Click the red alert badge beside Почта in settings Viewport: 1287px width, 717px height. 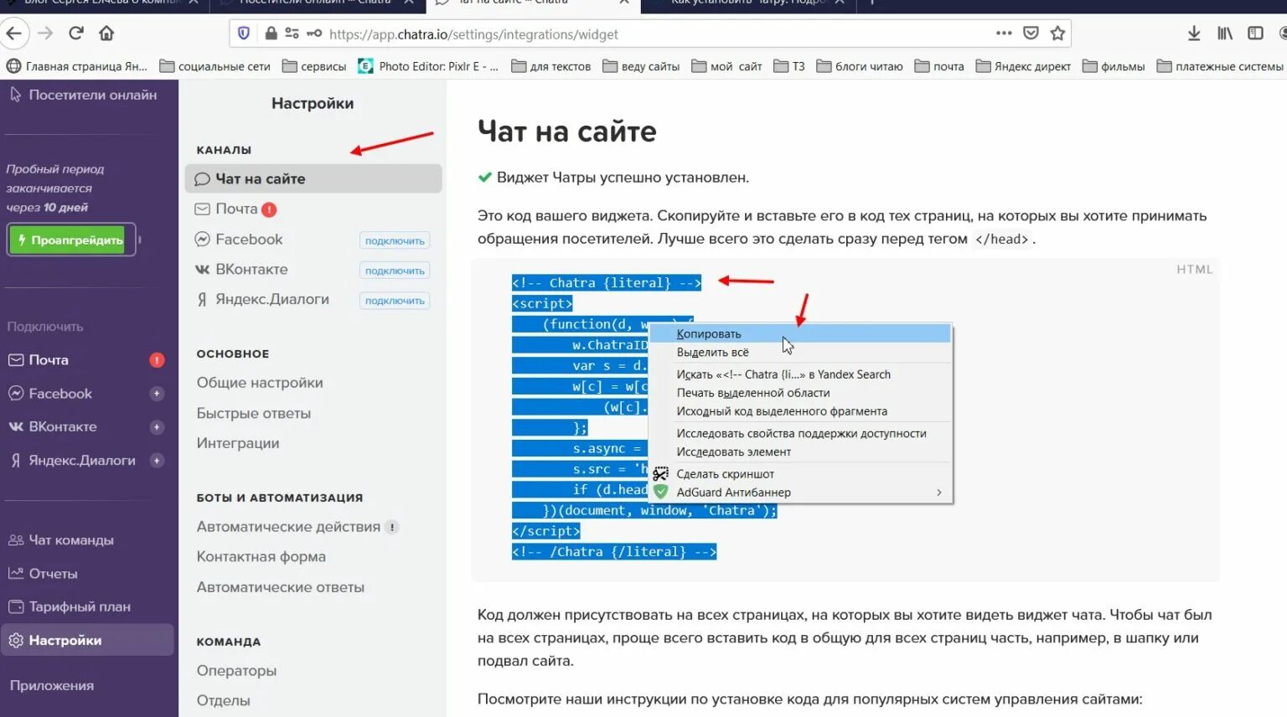tap(269, 209)
